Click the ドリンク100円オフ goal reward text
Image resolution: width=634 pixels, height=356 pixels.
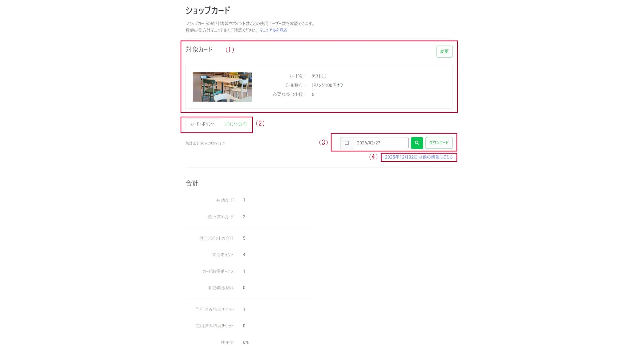(327, 85)
